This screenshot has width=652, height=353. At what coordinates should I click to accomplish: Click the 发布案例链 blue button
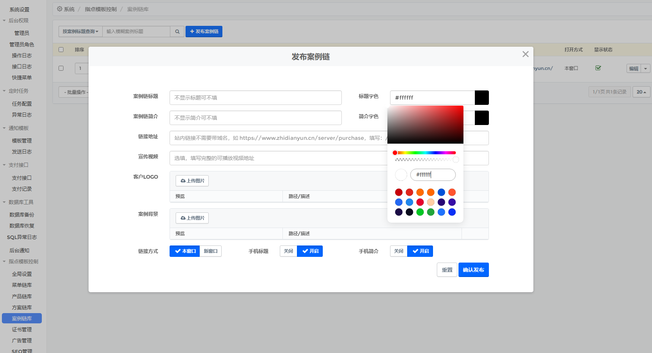(x=204, y=32)
